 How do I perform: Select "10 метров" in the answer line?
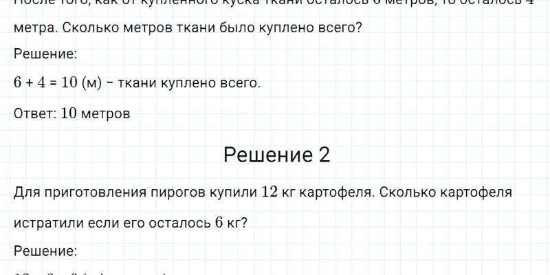click(95, 113)
